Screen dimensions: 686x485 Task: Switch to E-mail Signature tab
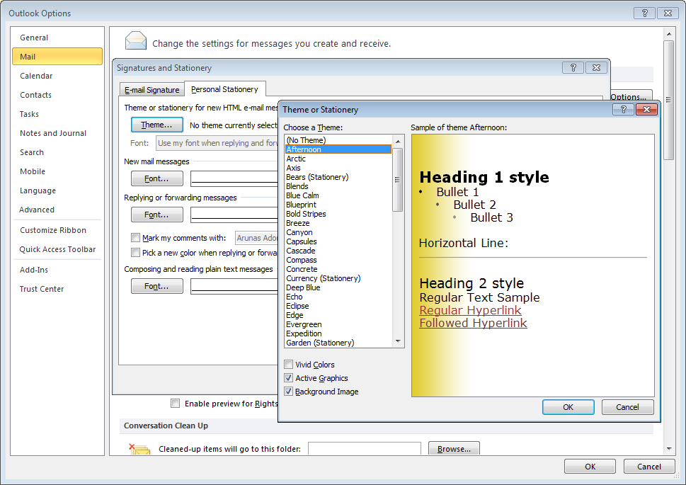[x=152, y=90]
